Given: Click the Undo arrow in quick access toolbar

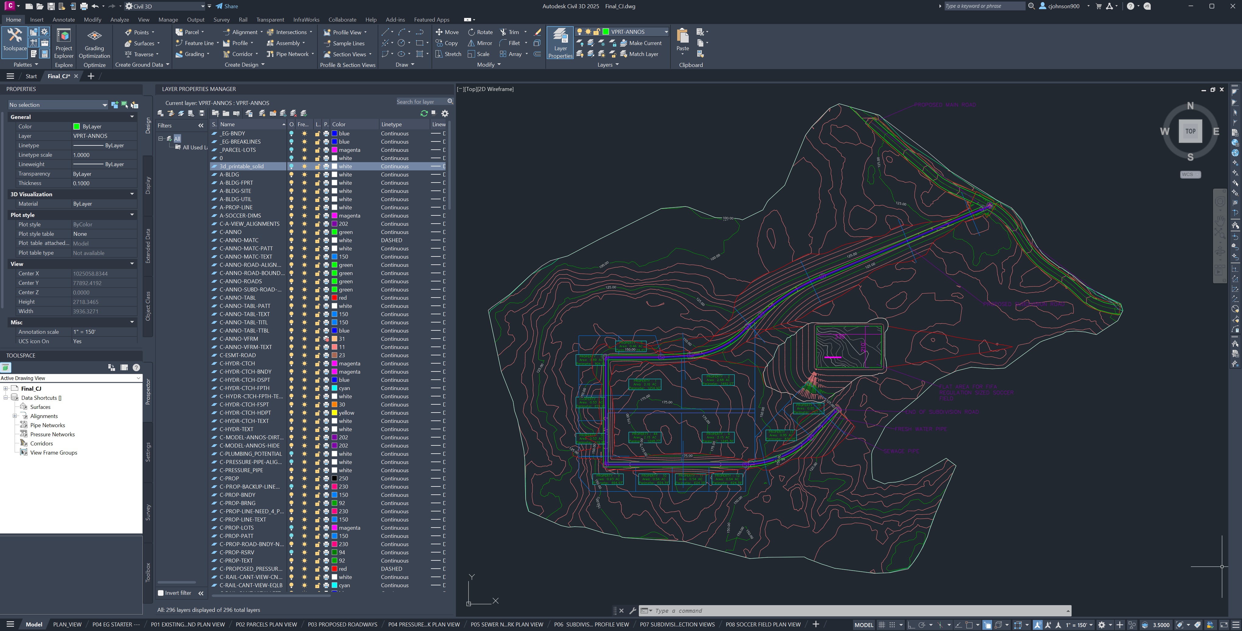Looking at the screenshot, I should [95, 6].
